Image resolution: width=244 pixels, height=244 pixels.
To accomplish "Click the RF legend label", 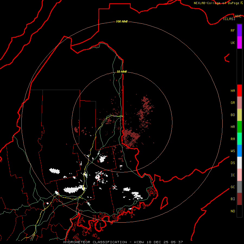I will coord(233,30).
